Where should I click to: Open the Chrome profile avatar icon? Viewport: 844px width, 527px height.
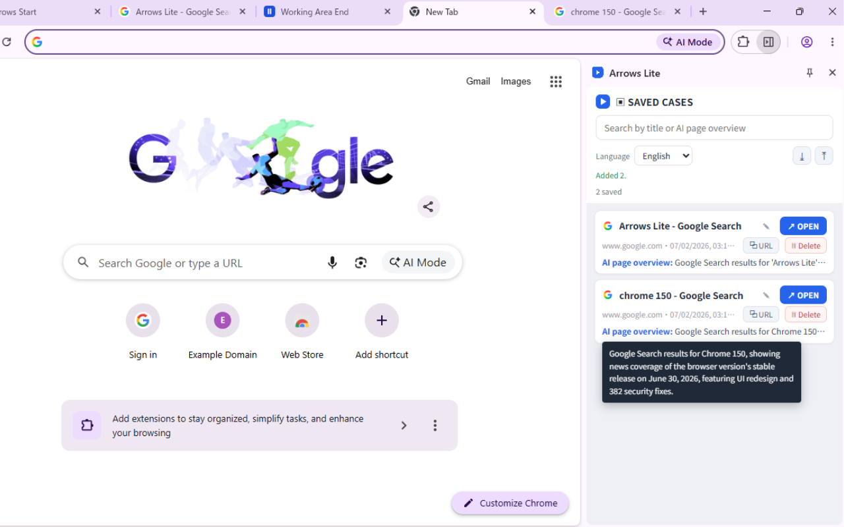(x=806, y=42)
